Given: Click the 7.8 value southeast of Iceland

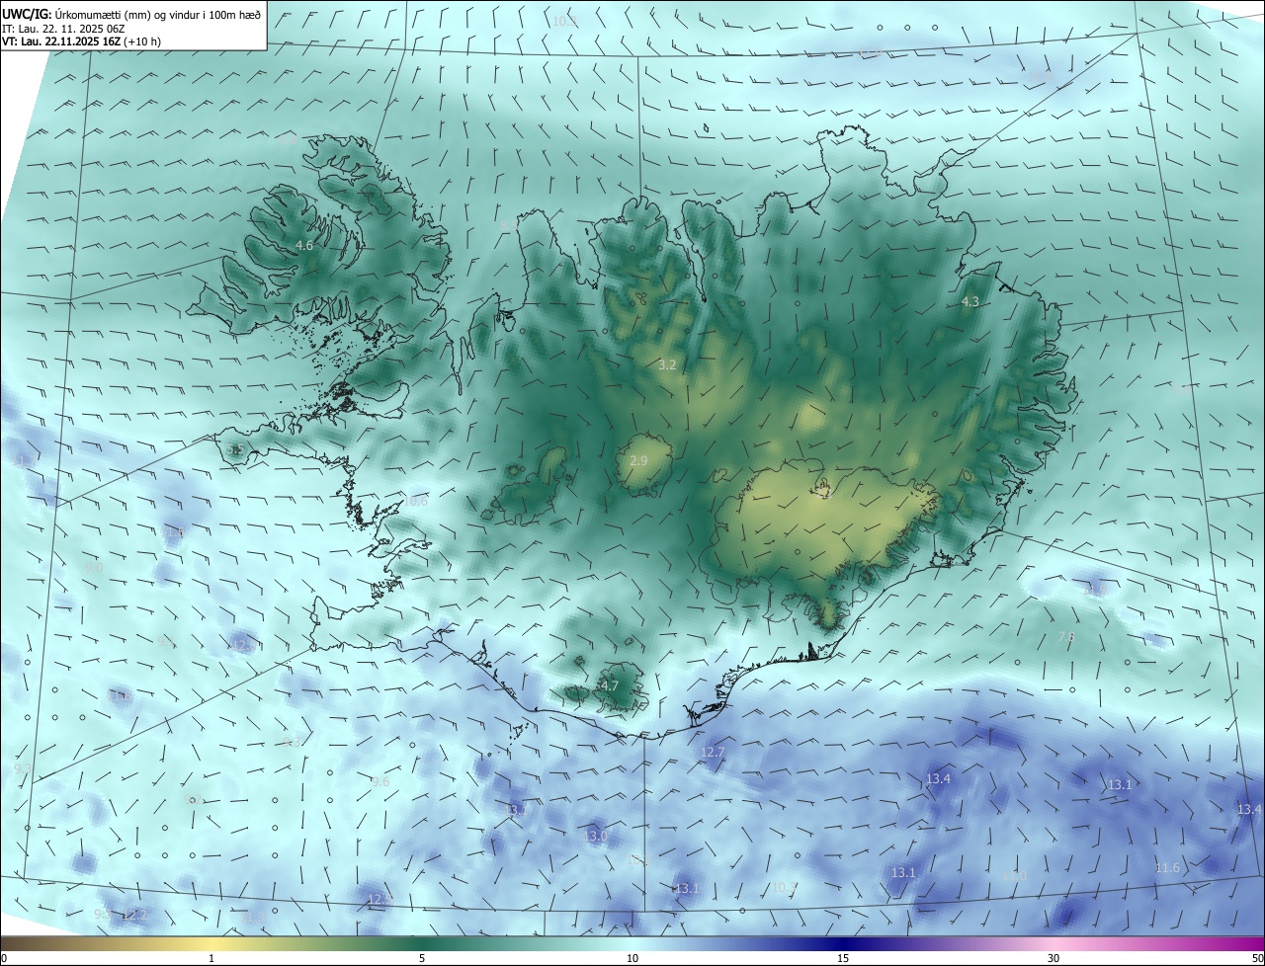Looking at the screenshot, I should coord(1066,637).
